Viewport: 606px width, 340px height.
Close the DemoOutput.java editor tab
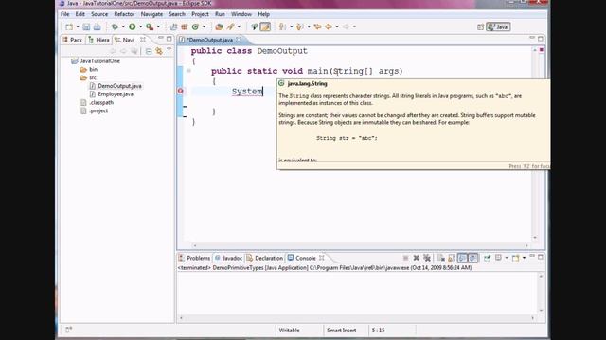click(x=239, y=40)
